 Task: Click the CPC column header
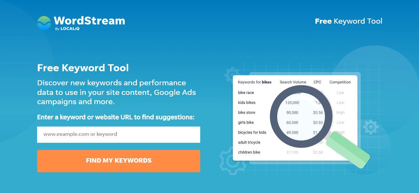point(317,82)
